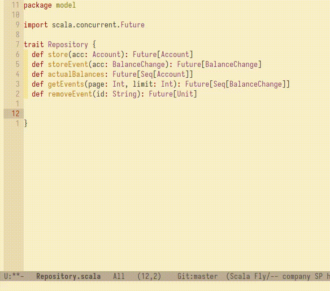Click the Scala major mode indicator
The image size is (330, 291).
point(239,277)
